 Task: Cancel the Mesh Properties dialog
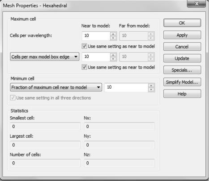tap(182, 47)
